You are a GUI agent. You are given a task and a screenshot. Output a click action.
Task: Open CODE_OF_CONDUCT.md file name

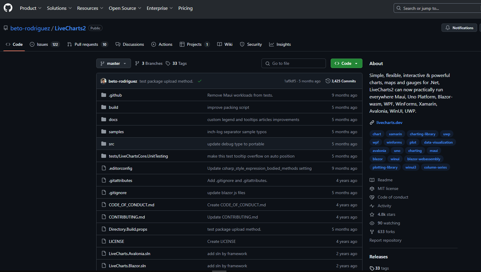pyautogui.click(x=132, y=205)
